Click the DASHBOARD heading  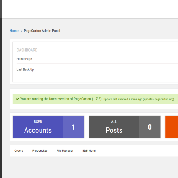27,50
